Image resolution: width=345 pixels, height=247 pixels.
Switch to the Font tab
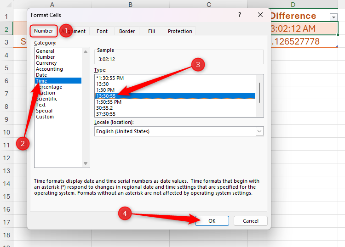102,31
